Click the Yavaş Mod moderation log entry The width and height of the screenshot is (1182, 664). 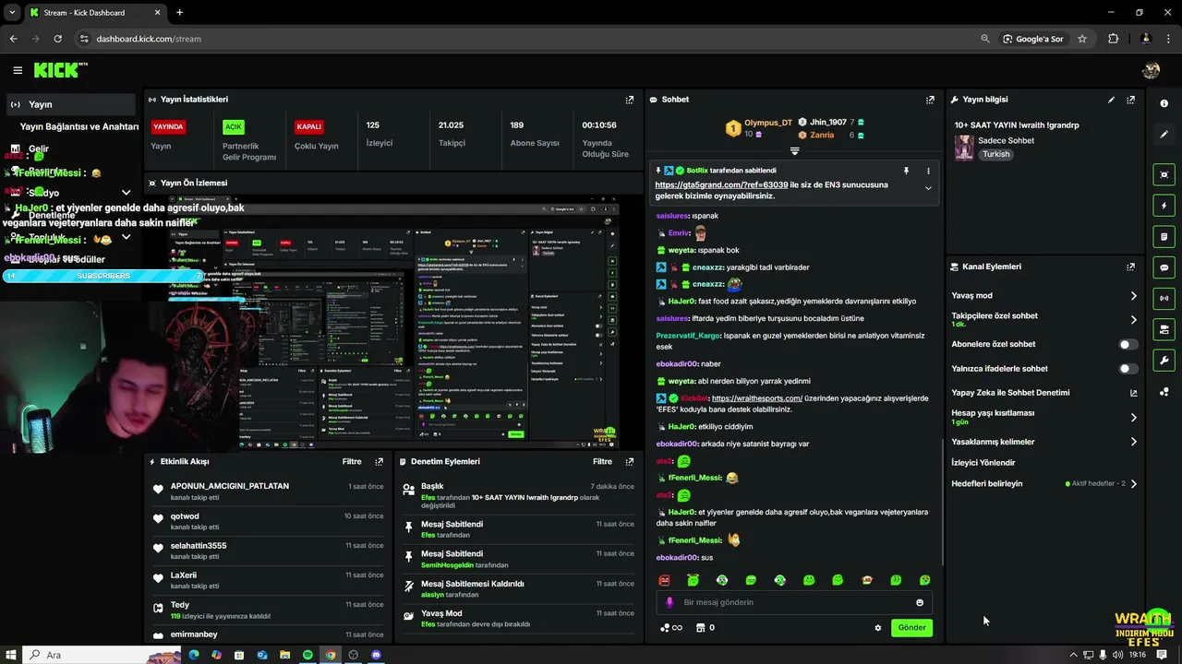point(519,619)
